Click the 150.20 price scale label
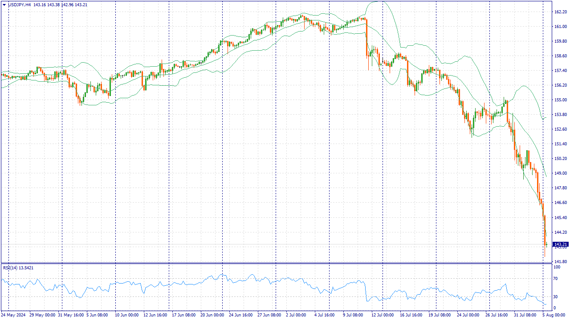The height and width of the screenshot is (320, 570). click(x=560, y=158)
